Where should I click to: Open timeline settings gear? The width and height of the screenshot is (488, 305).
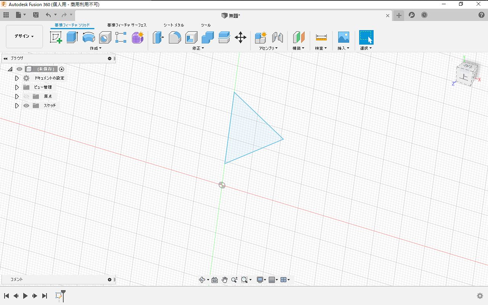480,296
